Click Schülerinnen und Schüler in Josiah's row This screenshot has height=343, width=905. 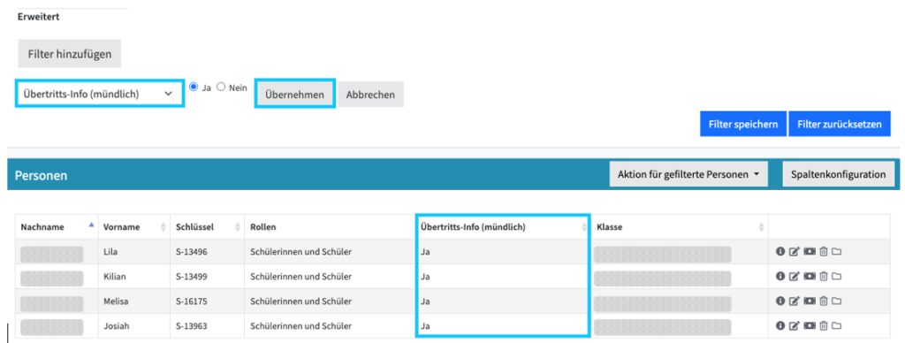pyautogui.click(x=300, y=326)
